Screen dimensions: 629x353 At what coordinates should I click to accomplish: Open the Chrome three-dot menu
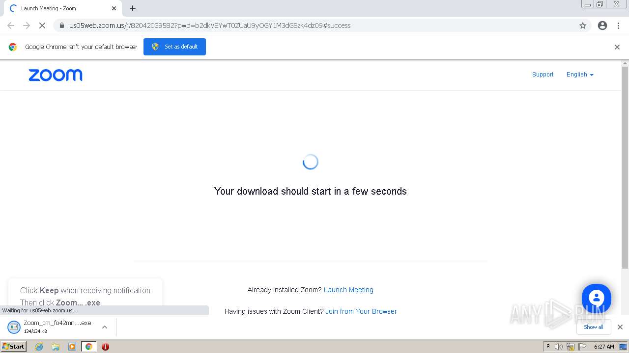(618, 25)
